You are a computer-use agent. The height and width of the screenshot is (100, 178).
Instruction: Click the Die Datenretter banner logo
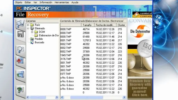(140, 31)
